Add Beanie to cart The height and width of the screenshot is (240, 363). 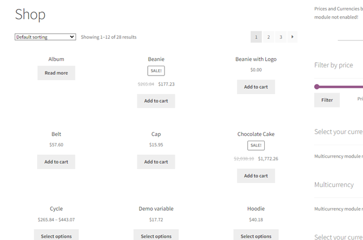[156, 101]
